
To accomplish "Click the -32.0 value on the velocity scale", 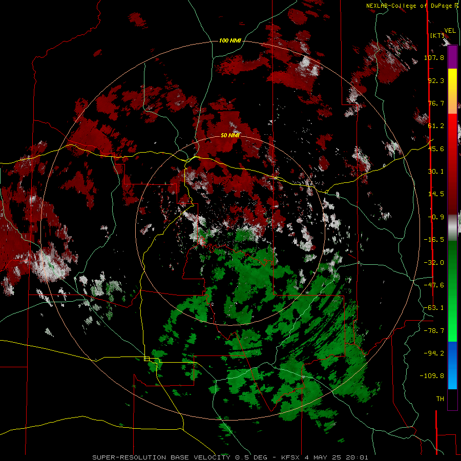I will point(434,263).
